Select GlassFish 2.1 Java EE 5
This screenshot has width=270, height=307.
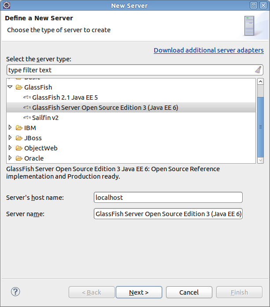65,97
